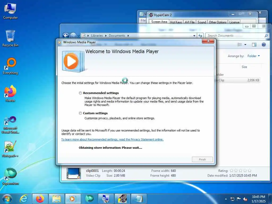This screenshot has width=272, height=204.
Task: Switch to HyperCam License tab
Action: point(234,22)
